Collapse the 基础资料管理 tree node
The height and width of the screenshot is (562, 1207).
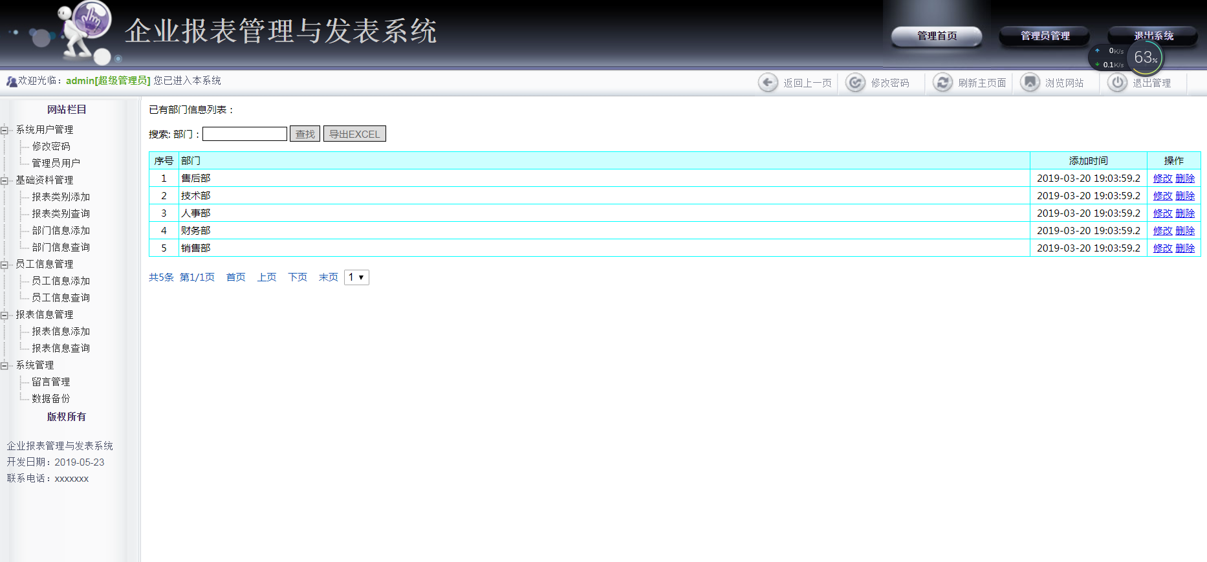(5, 180)
